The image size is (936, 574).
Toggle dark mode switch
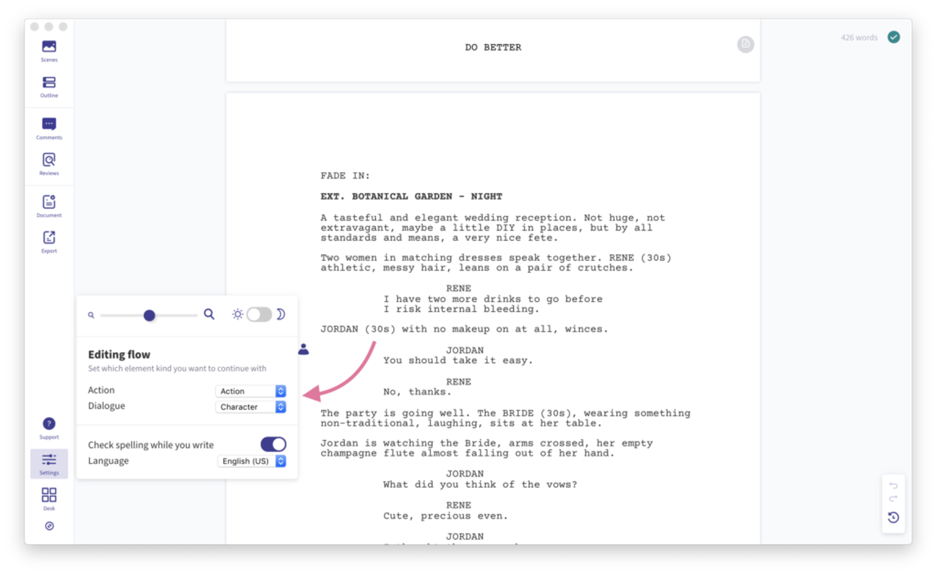(x=259, y=314)
